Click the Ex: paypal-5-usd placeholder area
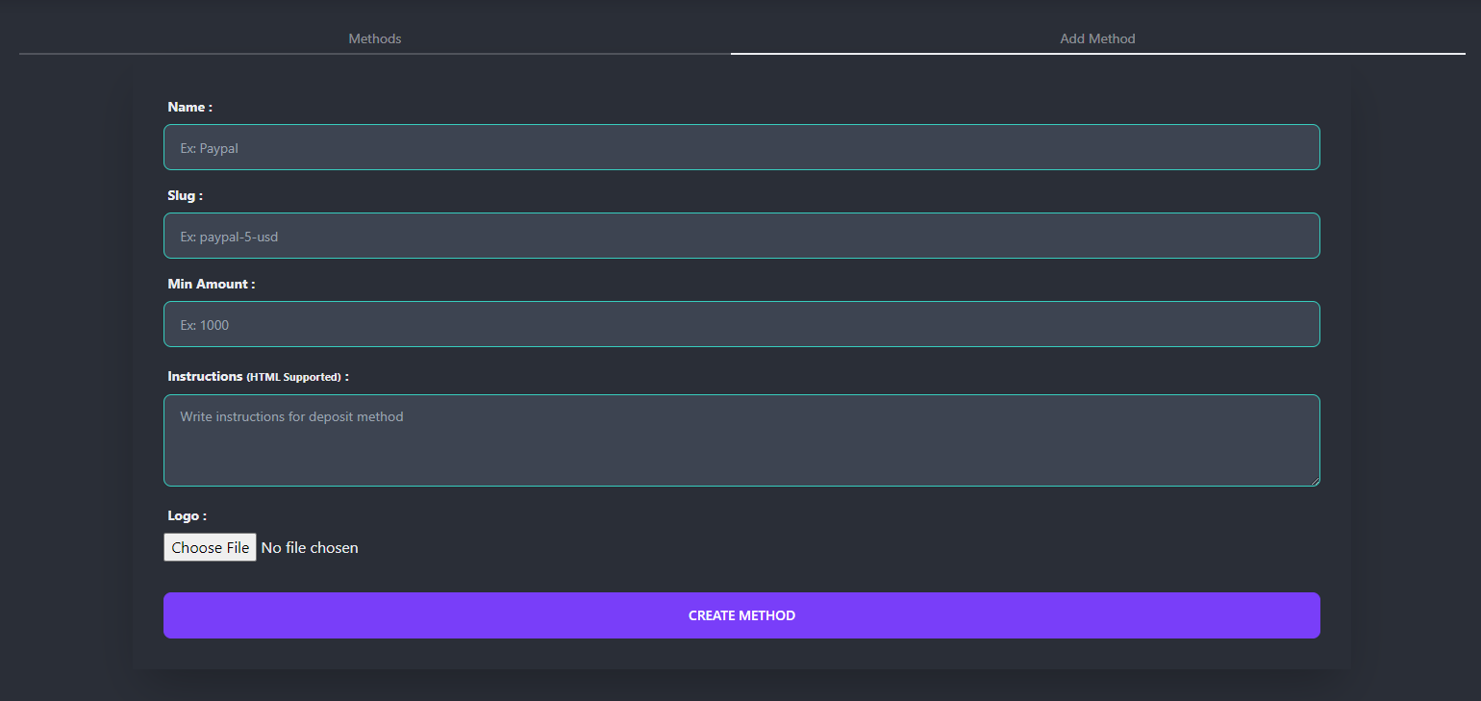 [x=229, y=236]
